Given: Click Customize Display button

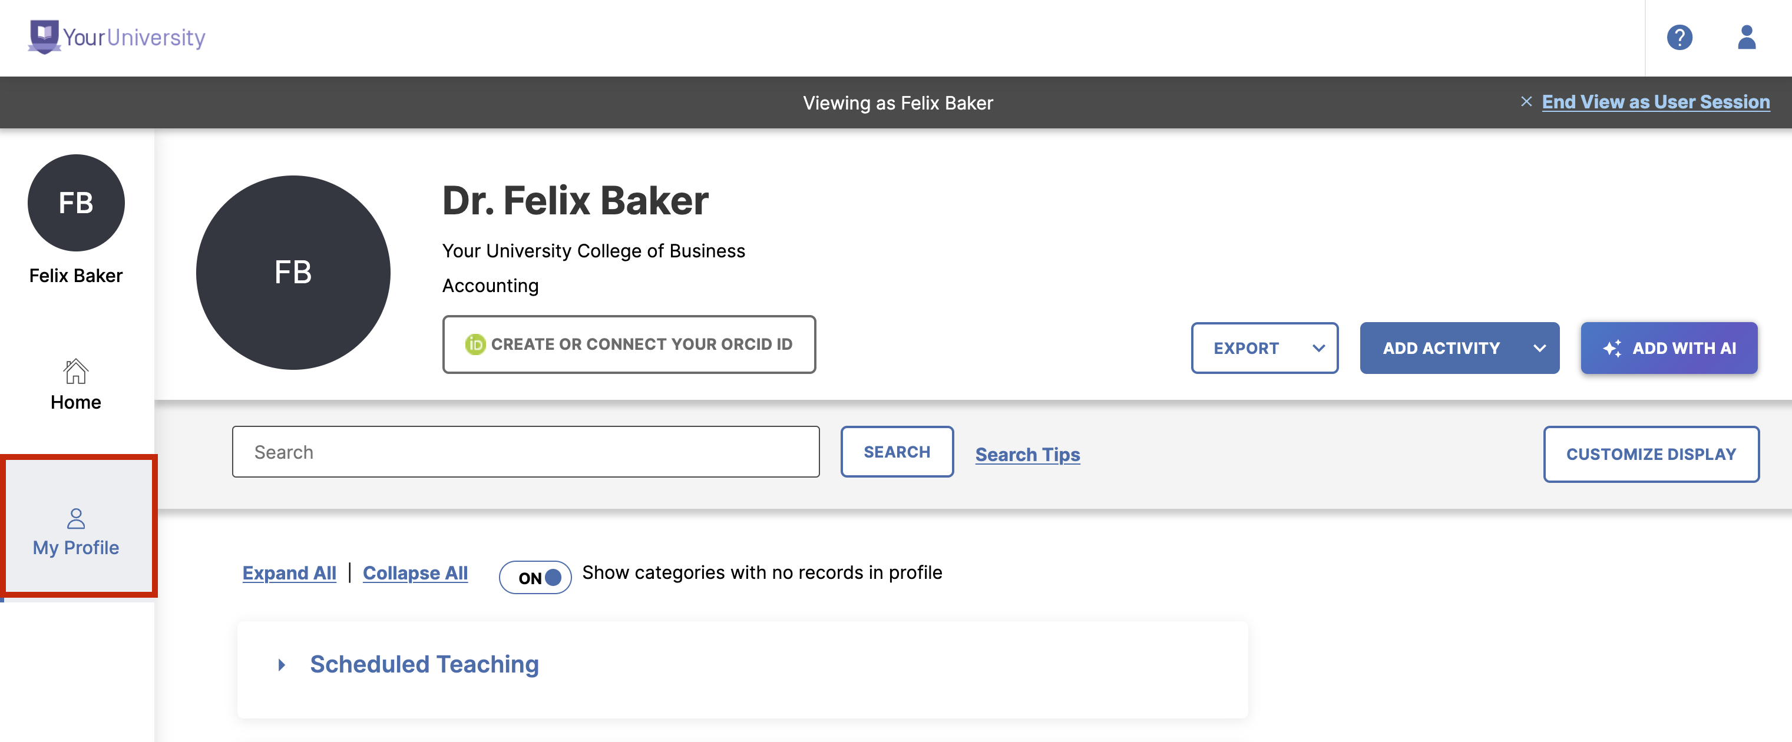Looking at the screenshot, I should [1651, 454].
